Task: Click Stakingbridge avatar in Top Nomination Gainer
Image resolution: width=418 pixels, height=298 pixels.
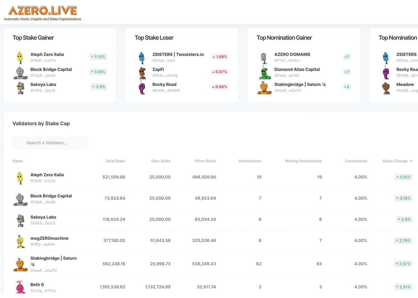Action: (x=264, y=88)
